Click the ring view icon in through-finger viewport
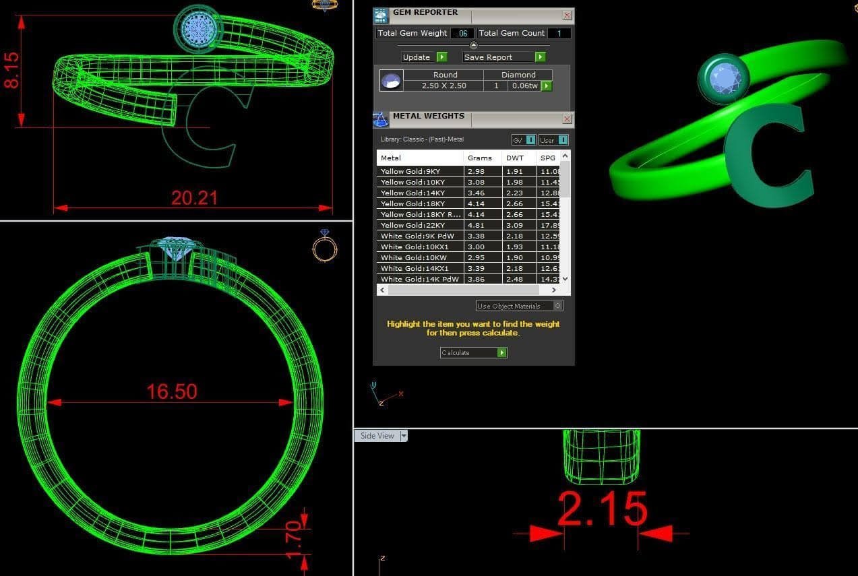Screen dimensions: 858x576 324,246
